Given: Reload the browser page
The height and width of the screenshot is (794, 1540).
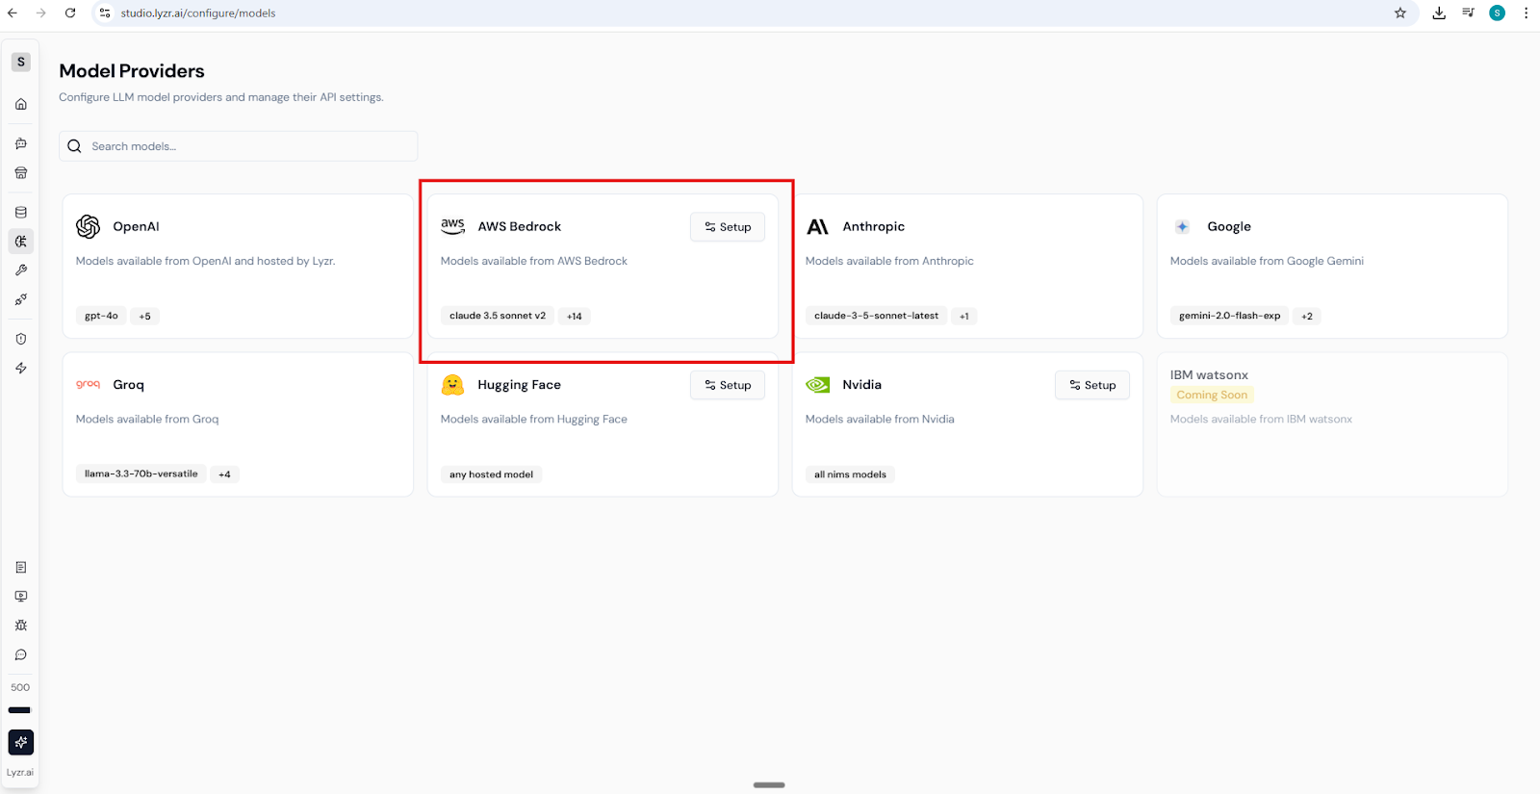Looking at the screenshot, I should [x=70, y=13].
